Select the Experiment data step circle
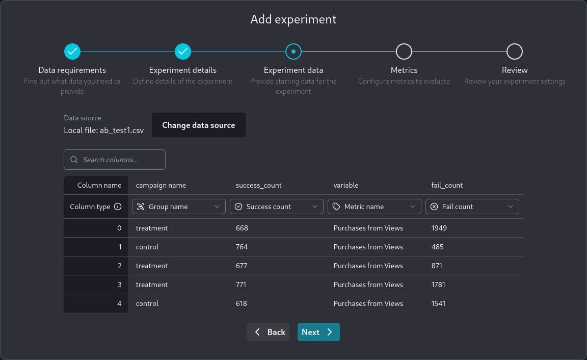 293,52
